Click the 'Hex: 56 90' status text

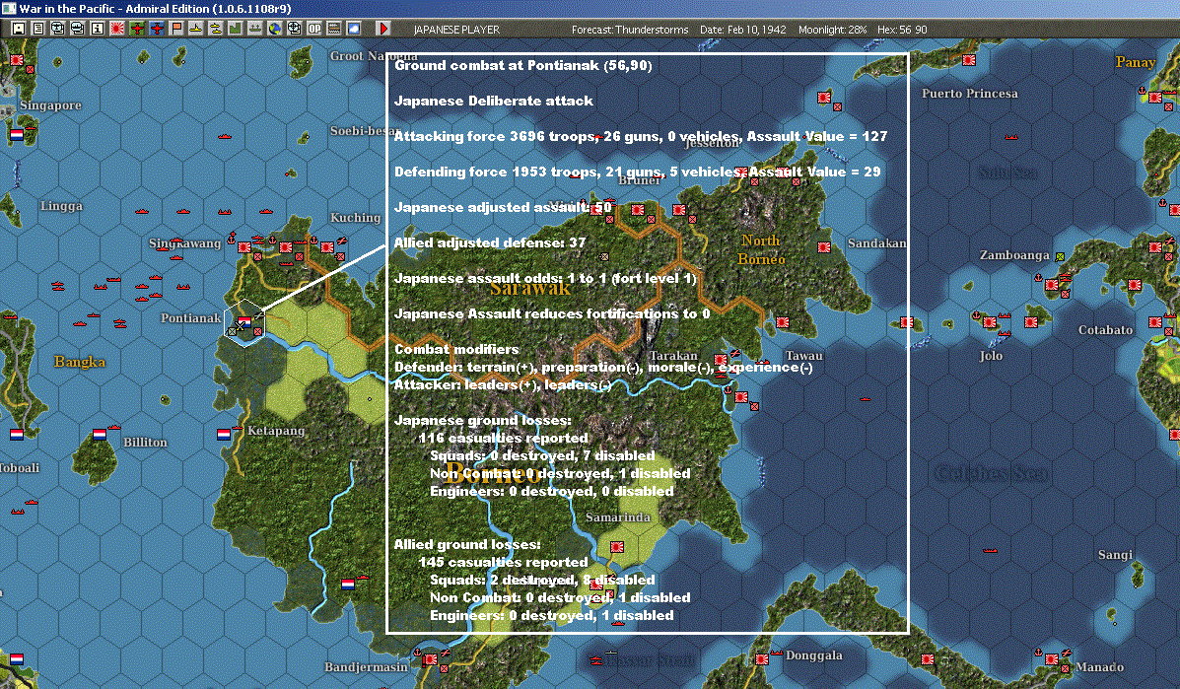902,30
